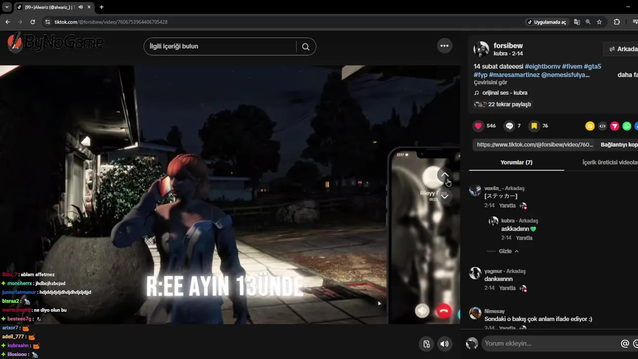Expand caption with 'daha fazla'
Viewport: 638px width, 359px height.
pos(628,75)
